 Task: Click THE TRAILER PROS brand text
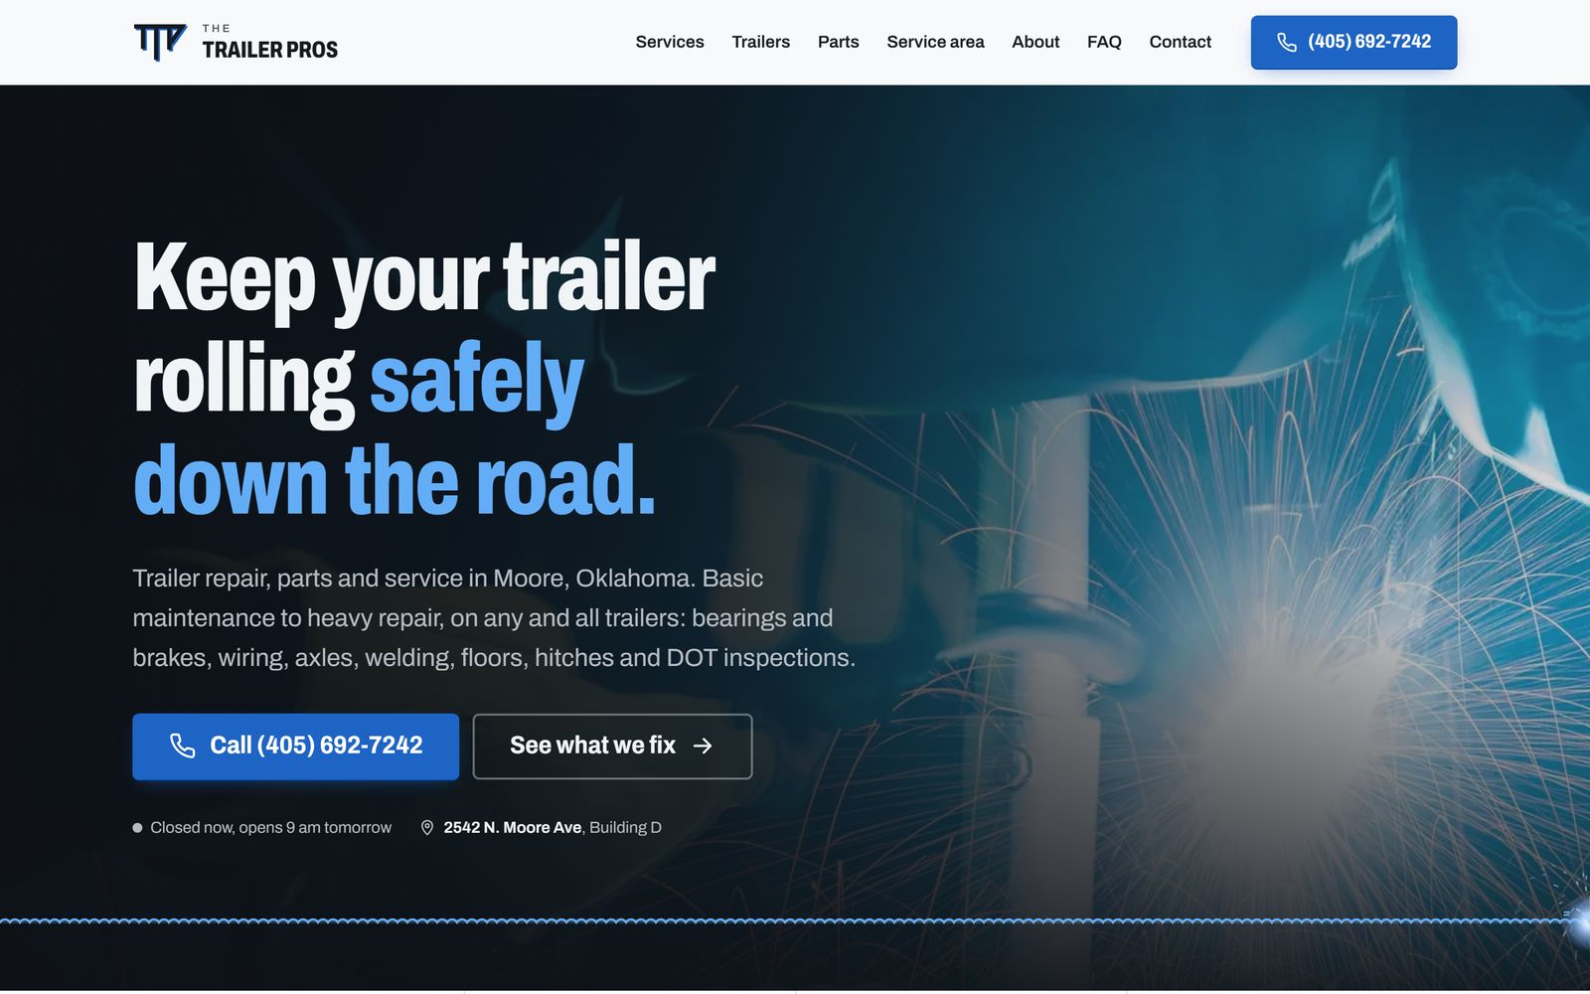pos(270,43)
